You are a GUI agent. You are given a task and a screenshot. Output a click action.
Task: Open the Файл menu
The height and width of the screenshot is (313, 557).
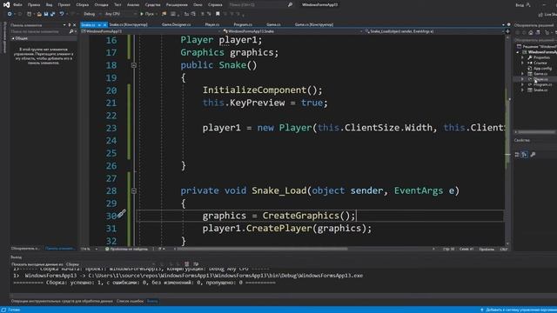pos(17,5)
